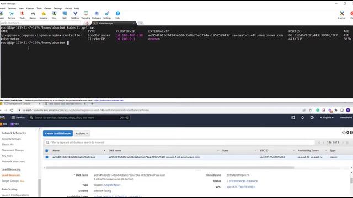Click the EC2 shortcut in AWS favorites bar
Image resolution: width=353 pixels, height=198 pixels.
coord(4,124)
